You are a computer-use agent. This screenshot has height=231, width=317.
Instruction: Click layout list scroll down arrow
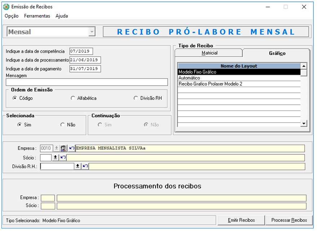[x=304, y=124]
